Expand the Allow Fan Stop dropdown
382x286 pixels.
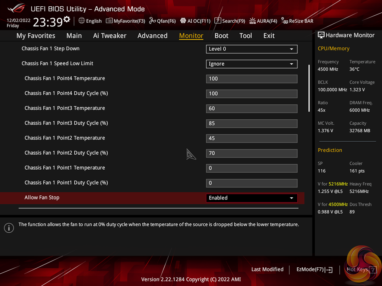click(252, 198)
